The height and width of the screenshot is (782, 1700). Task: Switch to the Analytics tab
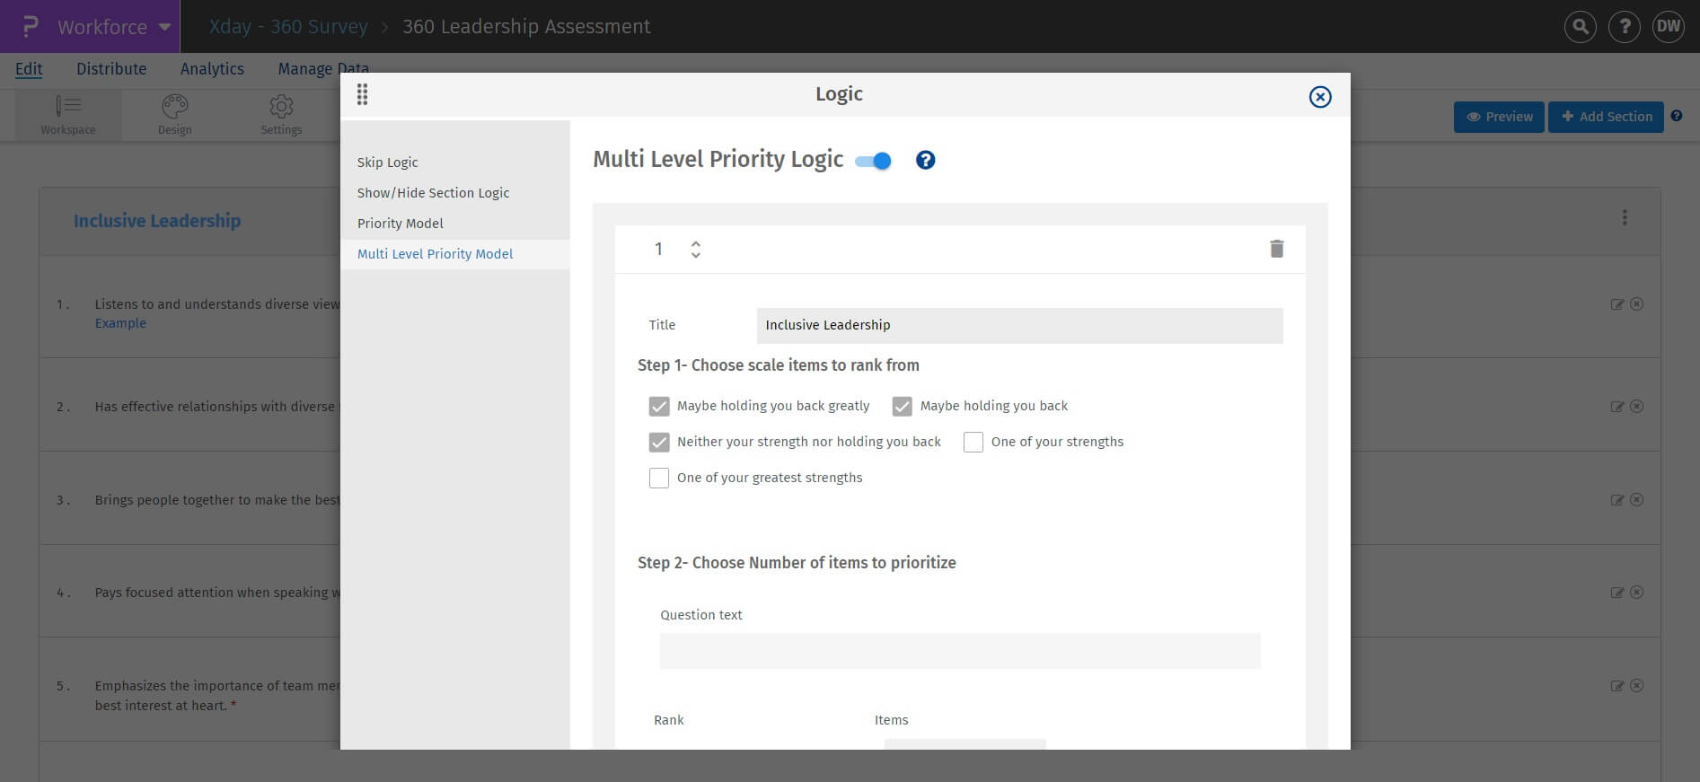coord(212,69)
